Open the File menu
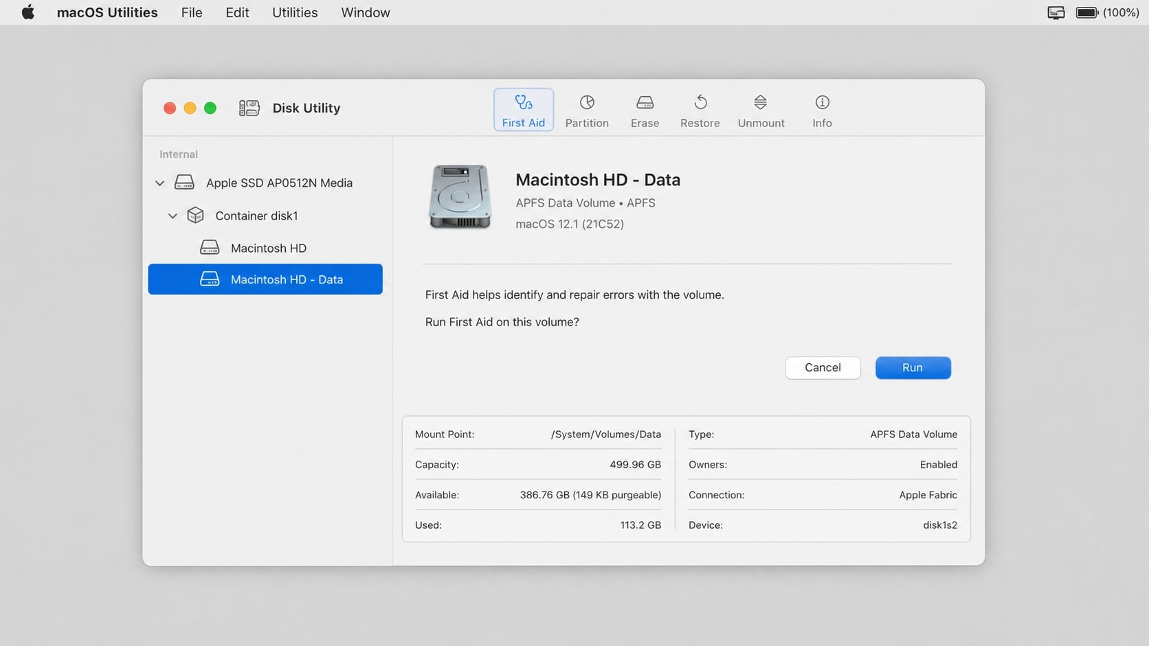 pyautogui.click(x=192, y=12)
